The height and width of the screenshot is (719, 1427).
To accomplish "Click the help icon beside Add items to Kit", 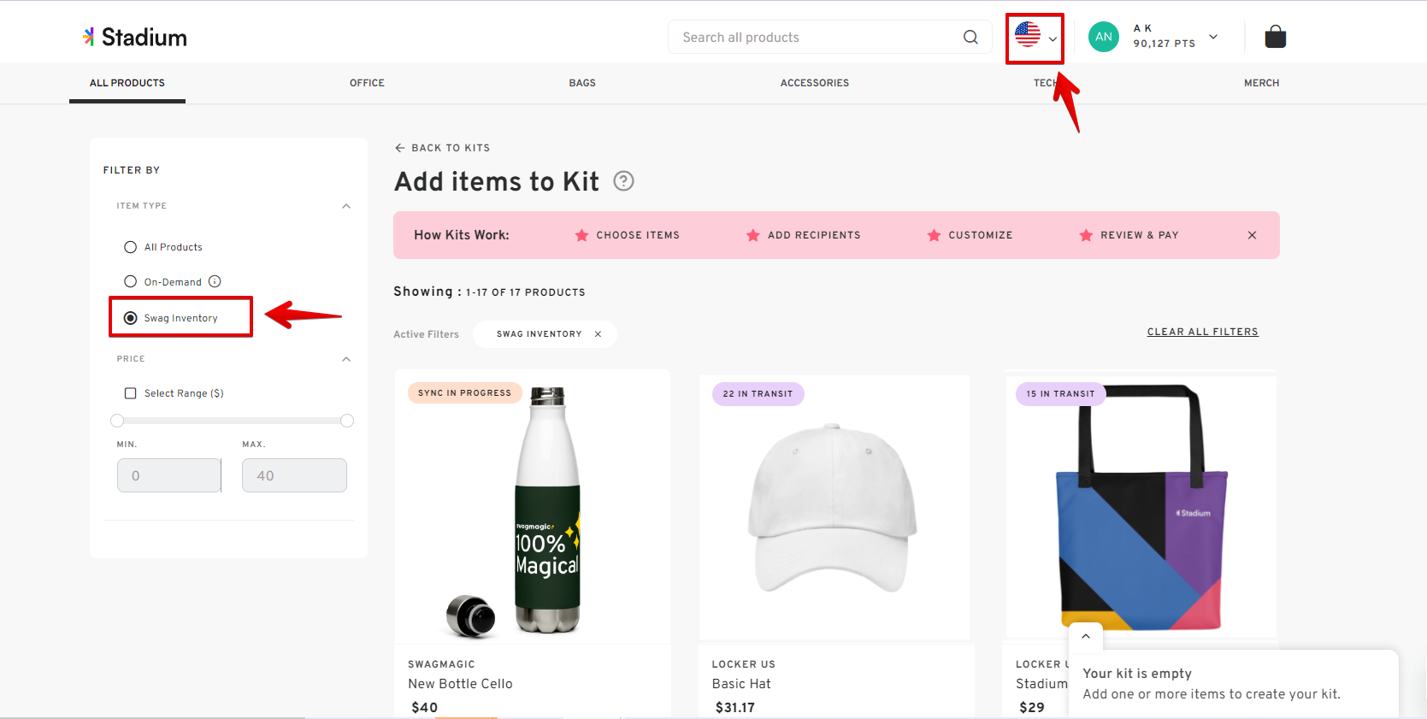I will tap(623, 180).
